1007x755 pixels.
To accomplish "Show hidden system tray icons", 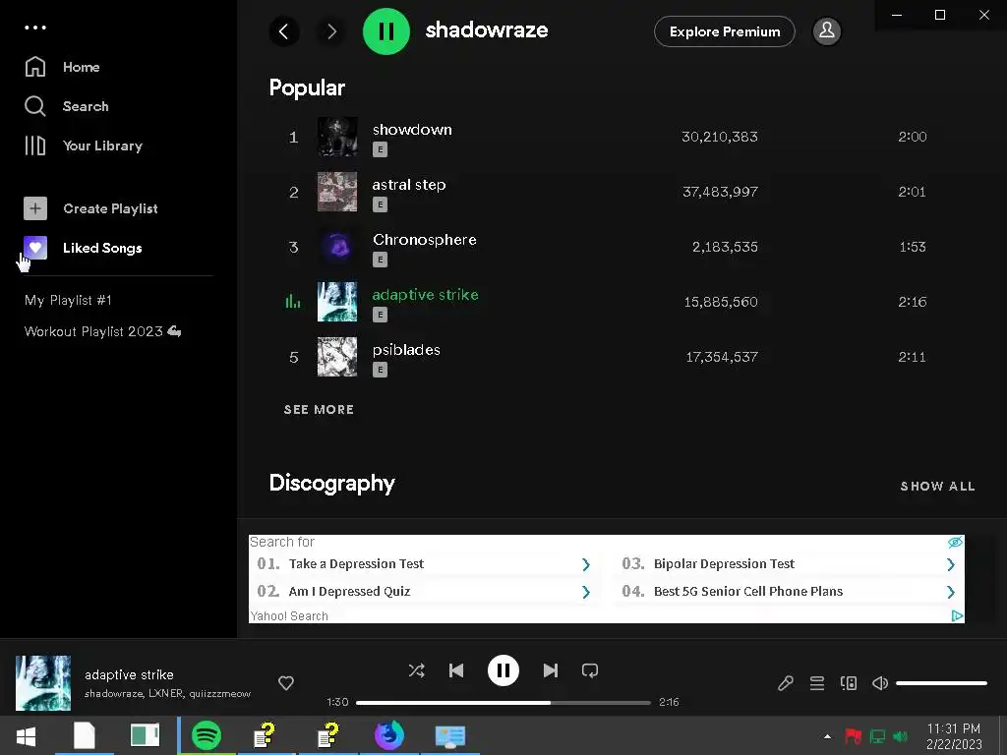I will click(x=827, y=736).
